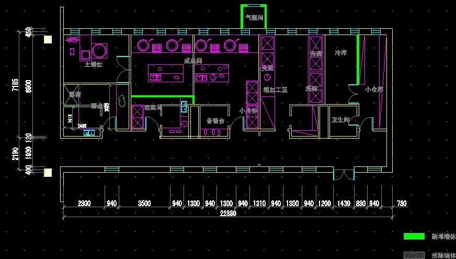Screen dimensions: 456x259
Task: Click the yellow square marker at top left
Action: pyautogui.click(x=48, y=39)
